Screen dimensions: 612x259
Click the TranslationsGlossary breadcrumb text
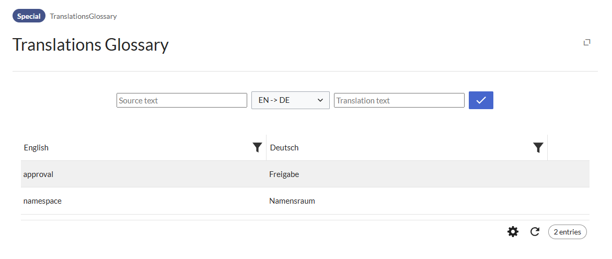(84, 16)
